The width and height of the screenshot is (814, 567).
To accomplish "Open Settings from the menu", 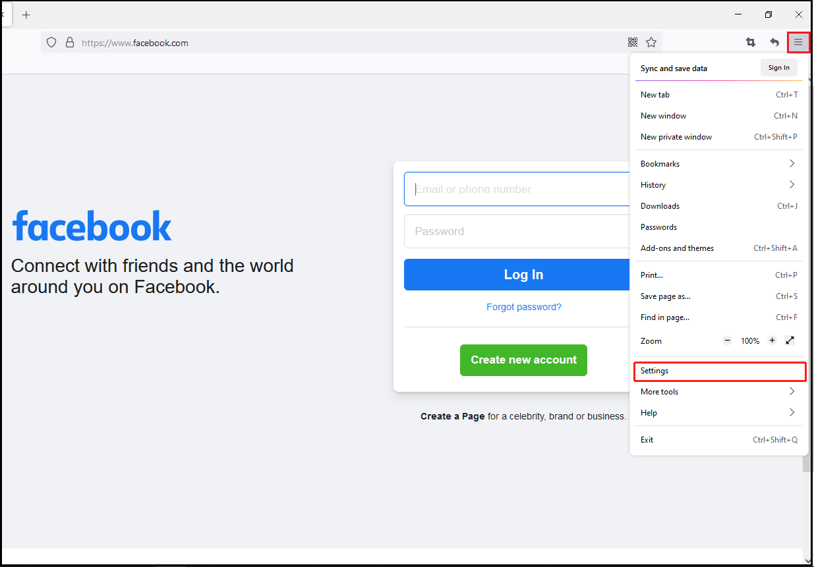I will tap(719, 371).
